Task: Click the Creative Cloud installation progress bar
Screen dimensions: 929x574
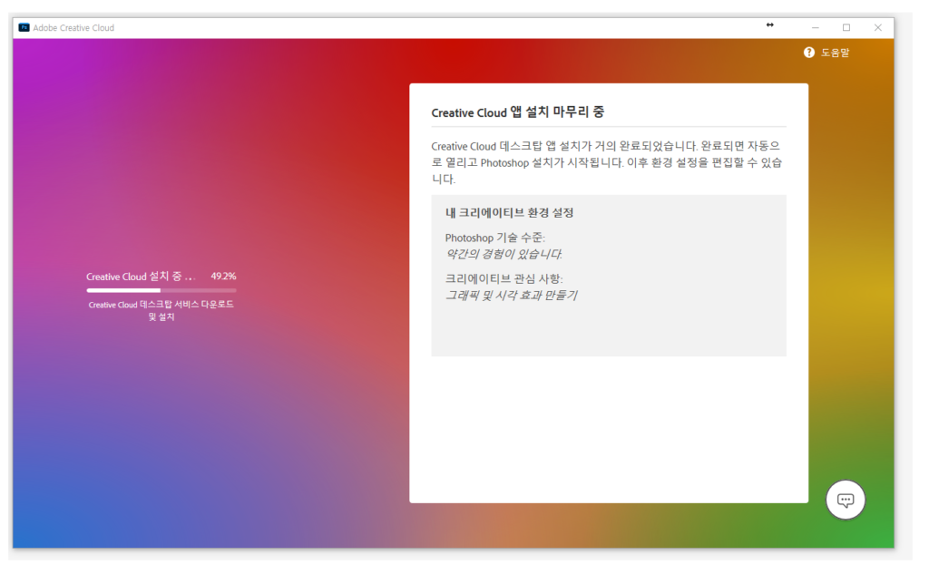Action: tap(161, 290)
